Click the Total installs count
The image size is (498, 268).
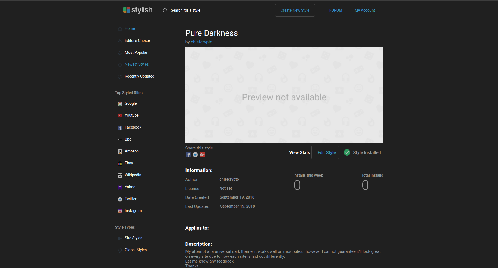365,185
